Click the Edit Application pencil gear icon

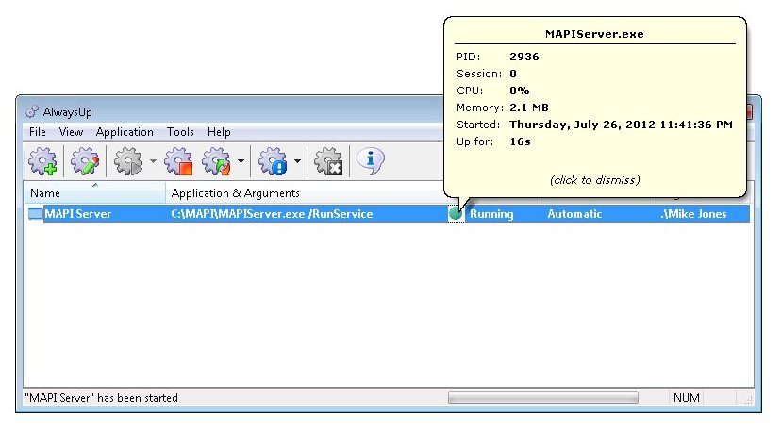pyautogui.click(x=85, y=161)
